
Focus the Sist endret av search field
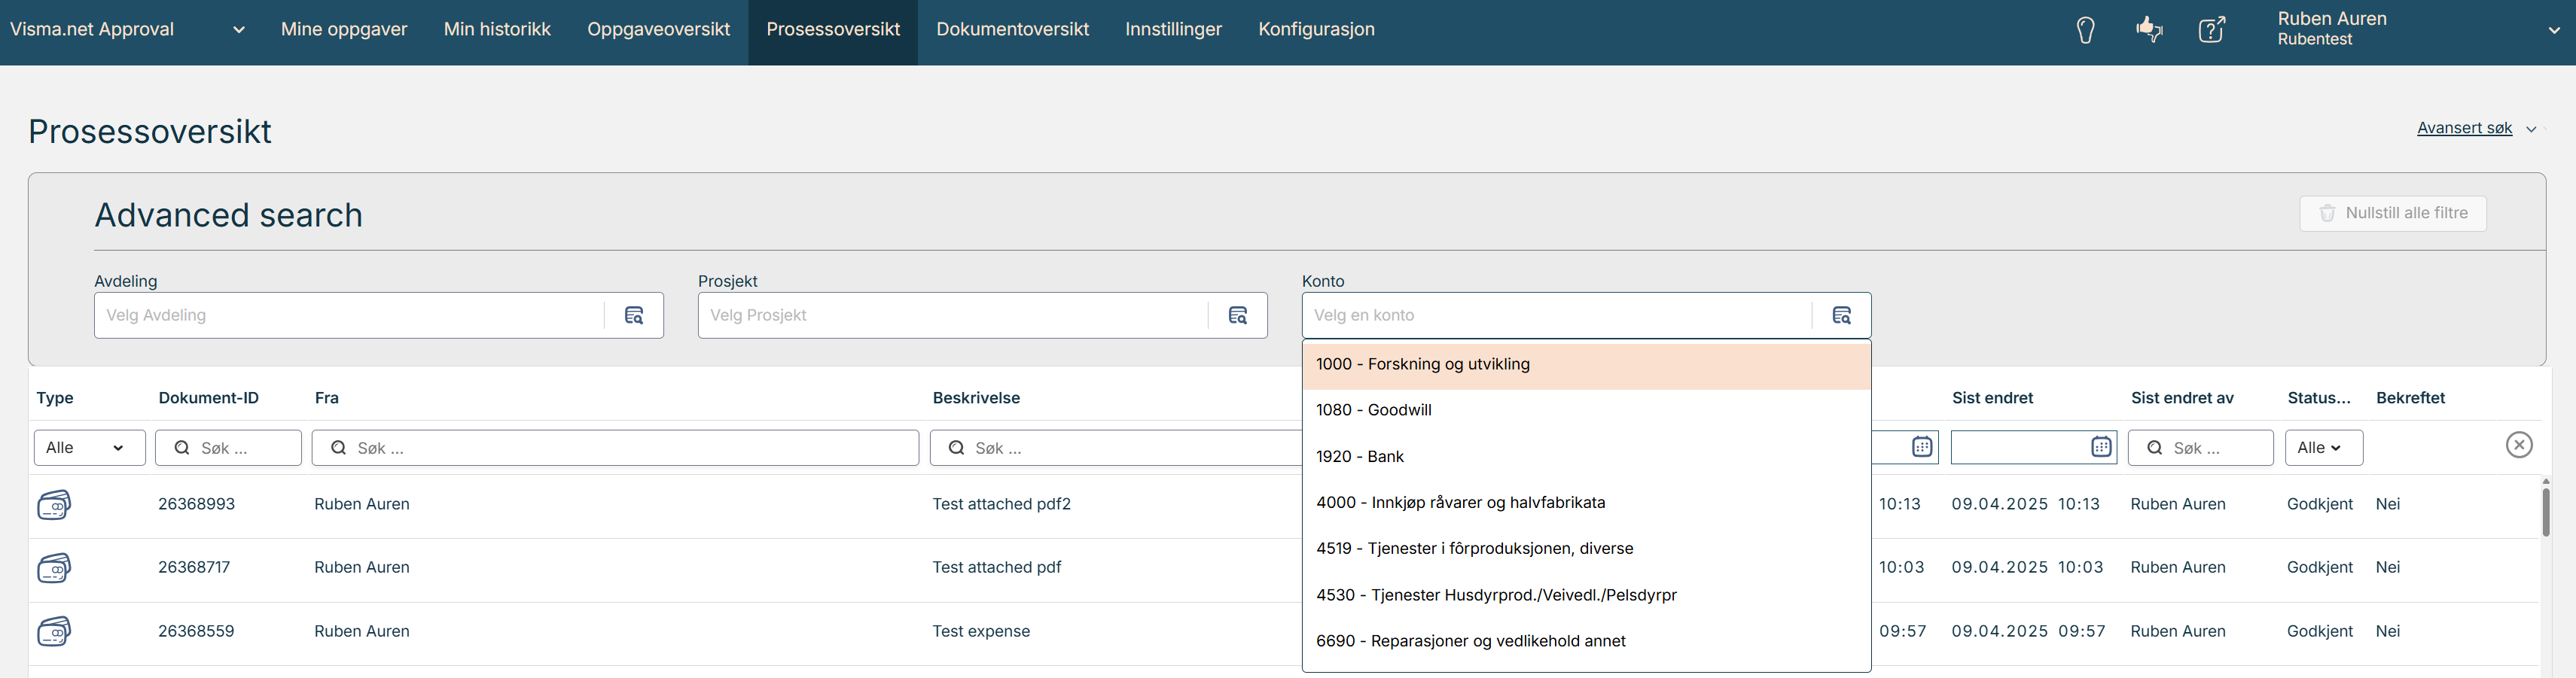click(2201, 448)
